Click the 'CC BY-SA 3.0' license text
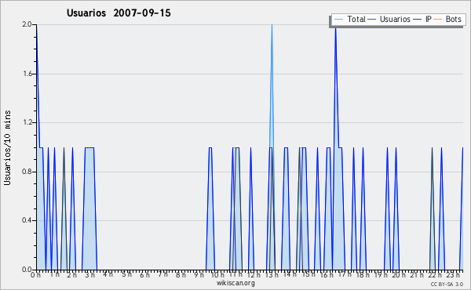The image size is (471, 290). [447, 284]
